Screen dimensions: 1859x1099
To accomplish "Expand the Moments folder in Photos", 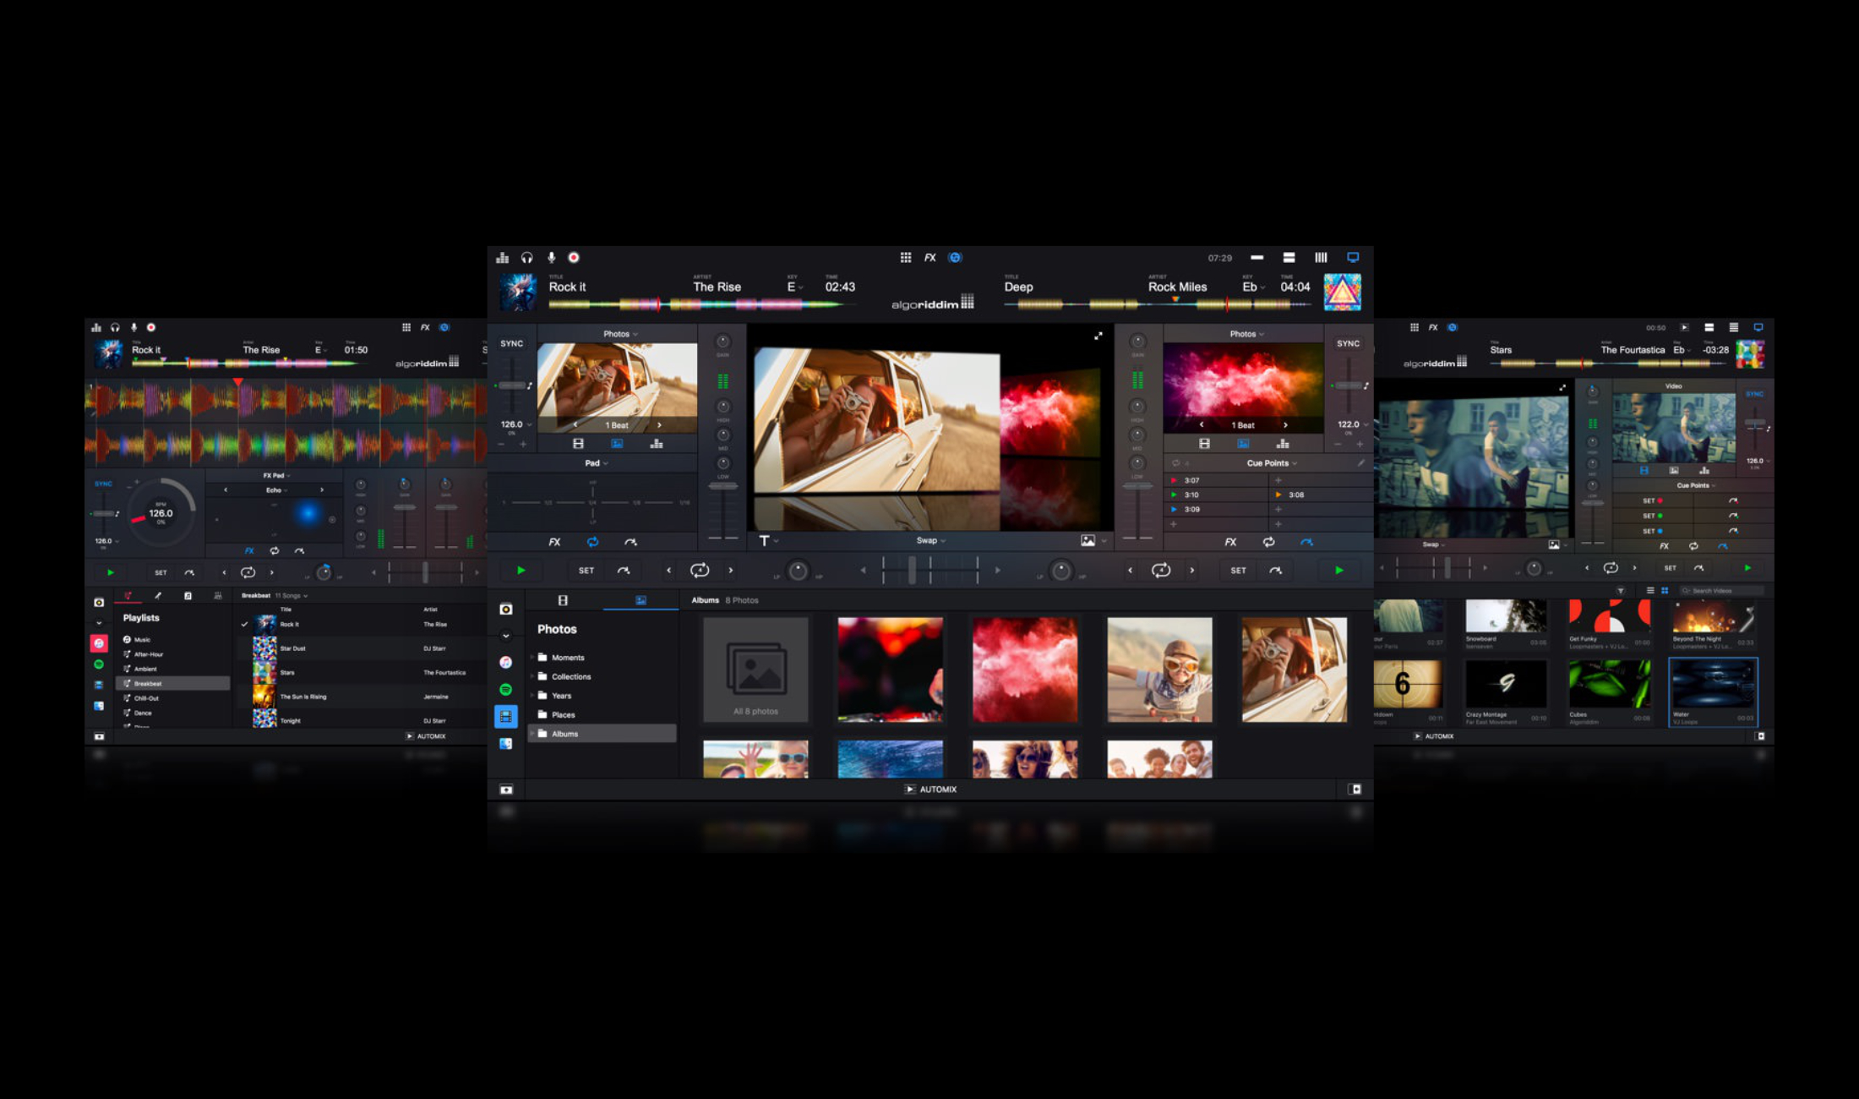I will click(x=567, y=658).
